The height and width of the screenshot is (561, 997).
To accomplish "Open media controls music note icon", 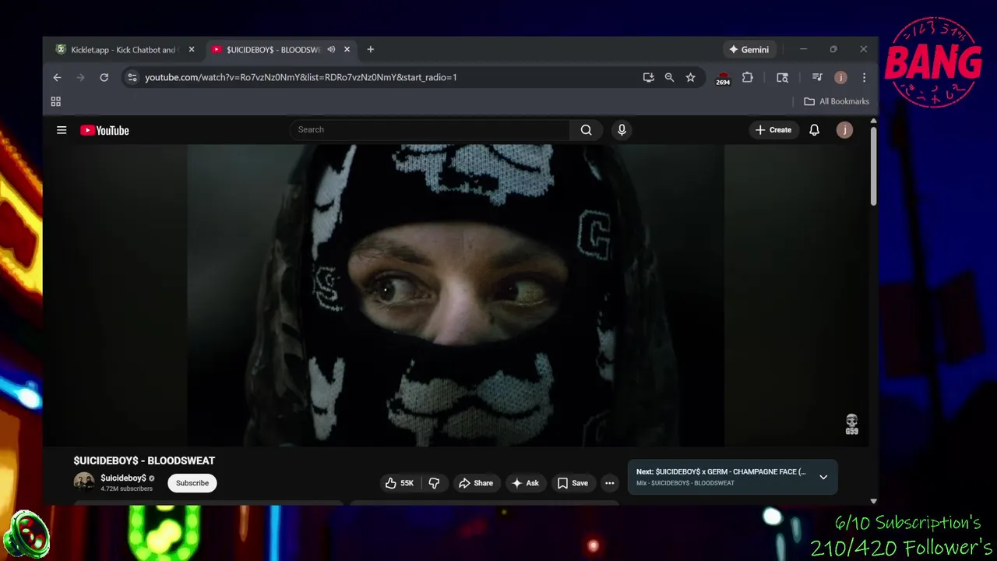I will [817, 77].
